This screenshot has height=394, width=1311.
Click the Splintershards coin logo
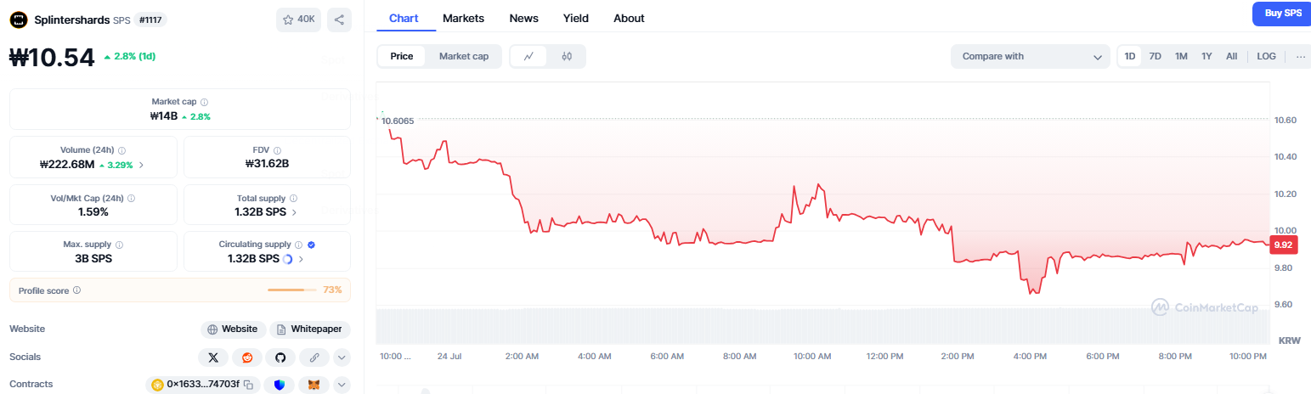19,19
